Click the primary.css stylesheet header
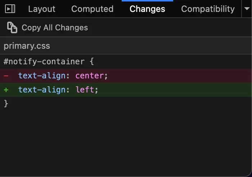Image resolution: width=252 pixels, height=177 pixels. (x=27, y=46)
